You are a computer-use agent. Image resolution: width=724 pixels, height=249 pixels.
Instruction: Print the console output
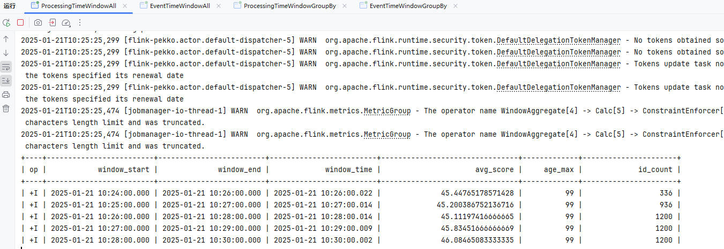6,95
